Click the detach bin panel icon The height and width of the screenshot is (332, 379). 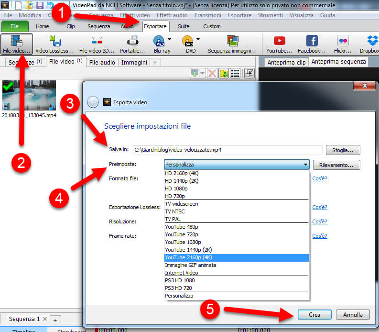(x=249, y=73)
